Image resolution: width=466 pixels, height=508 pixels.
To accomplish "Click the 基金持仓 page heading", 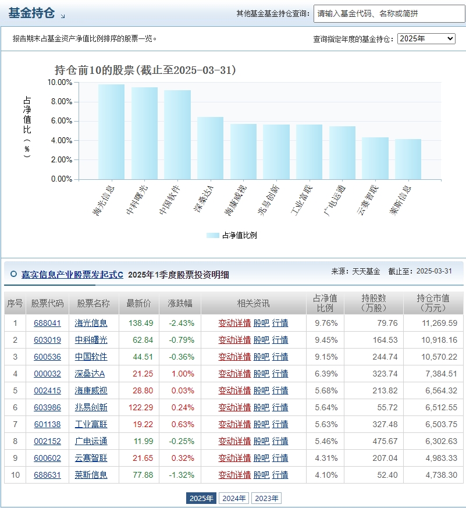I will pyautogui.click(x=31, y=13).
